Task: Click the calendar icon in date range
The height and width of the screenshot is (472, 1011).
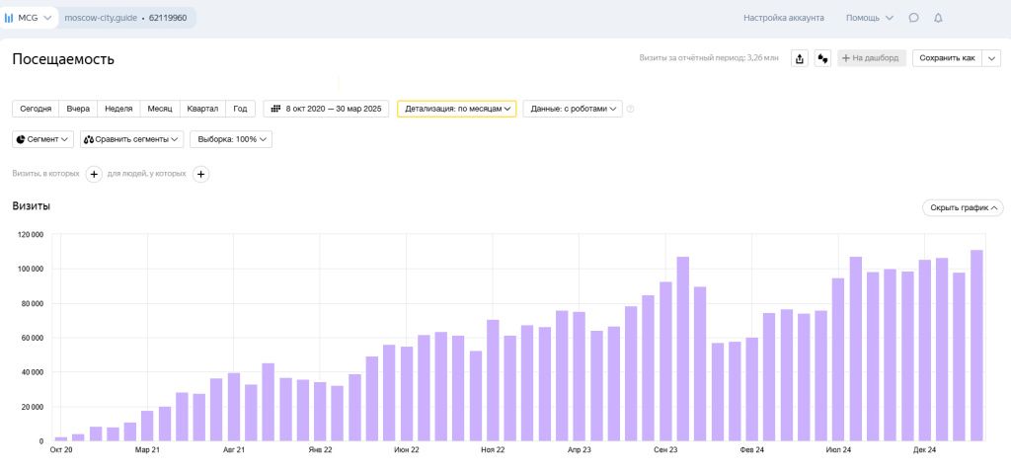Action: coord(275,109)
